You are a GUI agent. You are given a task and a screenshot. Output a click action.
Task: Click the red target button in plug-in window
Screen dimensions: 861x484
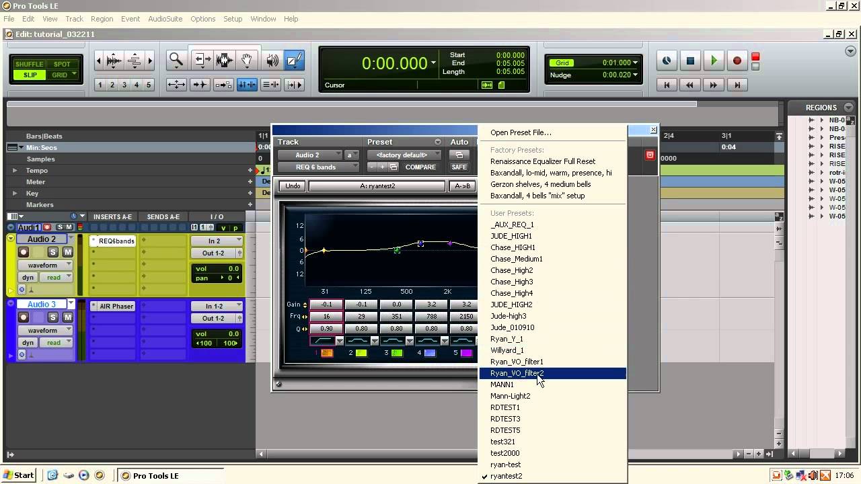650,155
